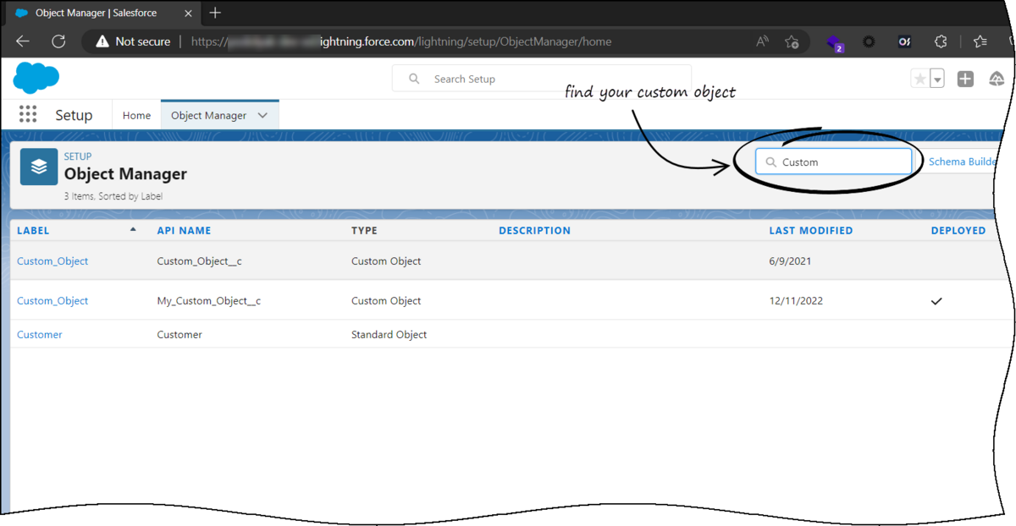Viewport: 1016px width, 526px height.
Task: Click the browser Read Aloud icon
Action: (x=763, y=41)
